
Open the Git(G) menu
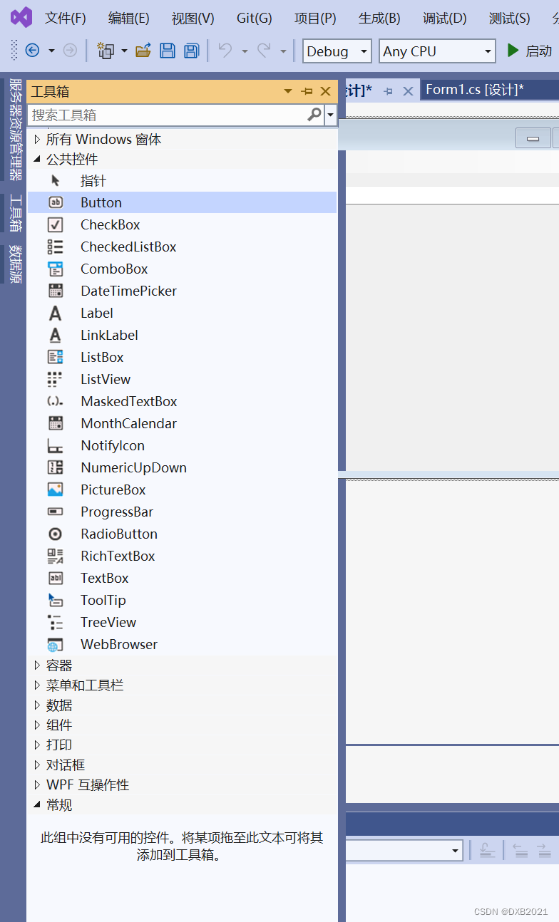tap(255, 19)
